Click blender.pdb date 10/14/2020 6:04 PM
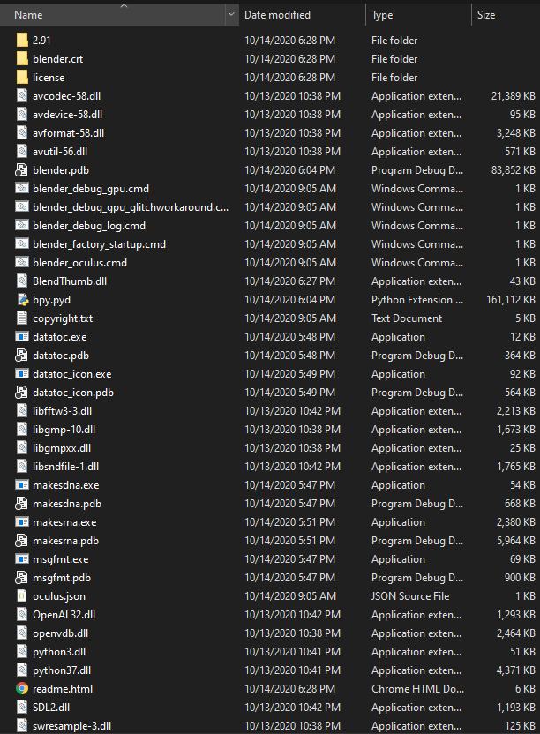540x734 pixels. 290,170
